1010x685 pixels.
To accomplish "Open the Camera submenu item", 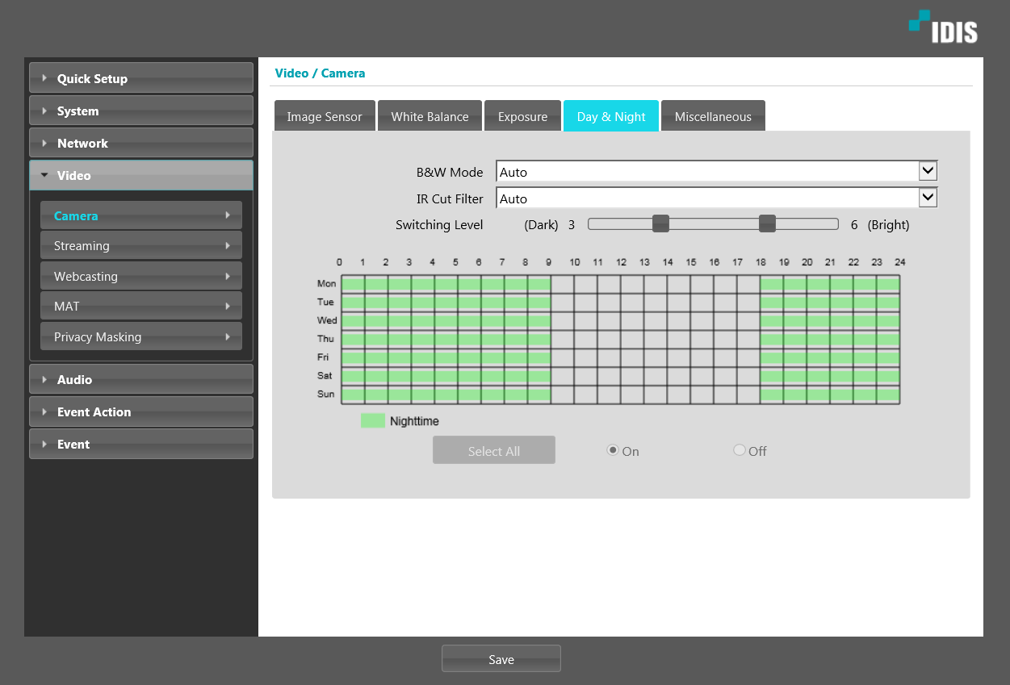I will (x=141, y=215).
